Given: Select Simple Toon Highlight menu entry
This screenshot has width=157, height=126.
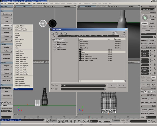Looking at the screenshot, I should pos(22,66).
